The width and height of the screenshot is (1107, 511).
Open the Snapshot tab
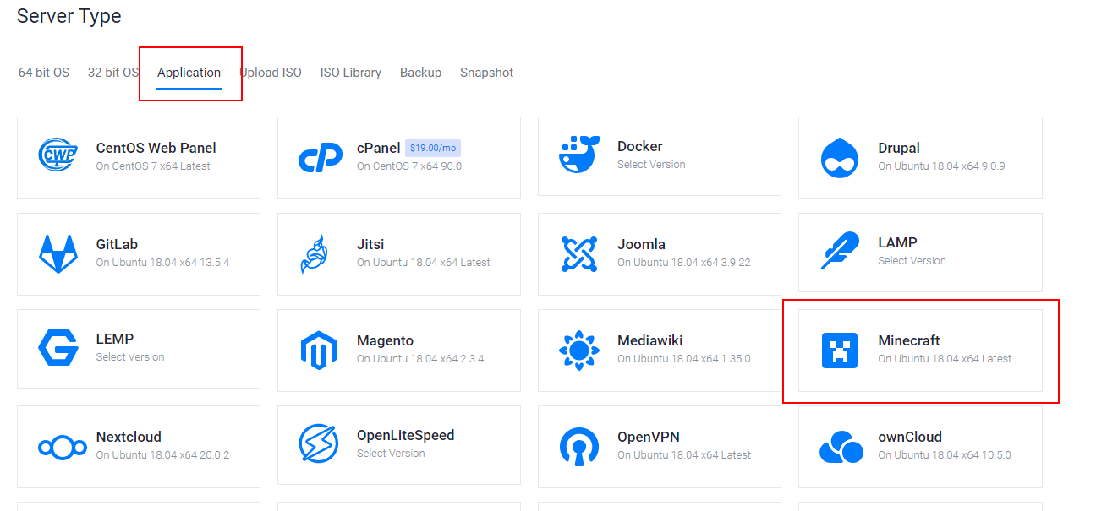(x=487, y=73)
